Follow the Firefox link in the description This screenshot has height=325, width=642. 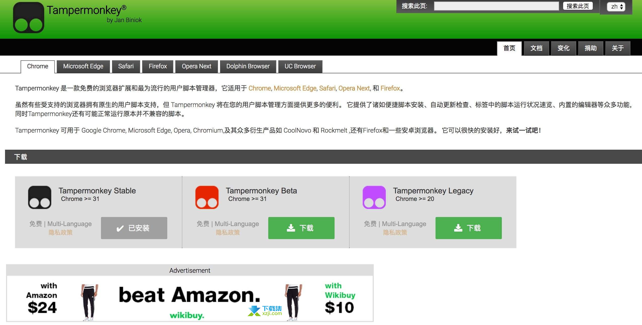point(390,88)
